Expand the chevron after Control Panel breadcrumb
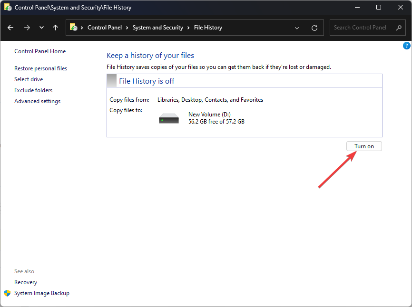 click(x=128, y=28)
